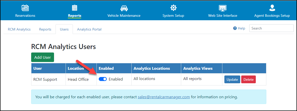Click the green Add User button
The height and width of the screenshot is (111, 297).
coord(43,57)
